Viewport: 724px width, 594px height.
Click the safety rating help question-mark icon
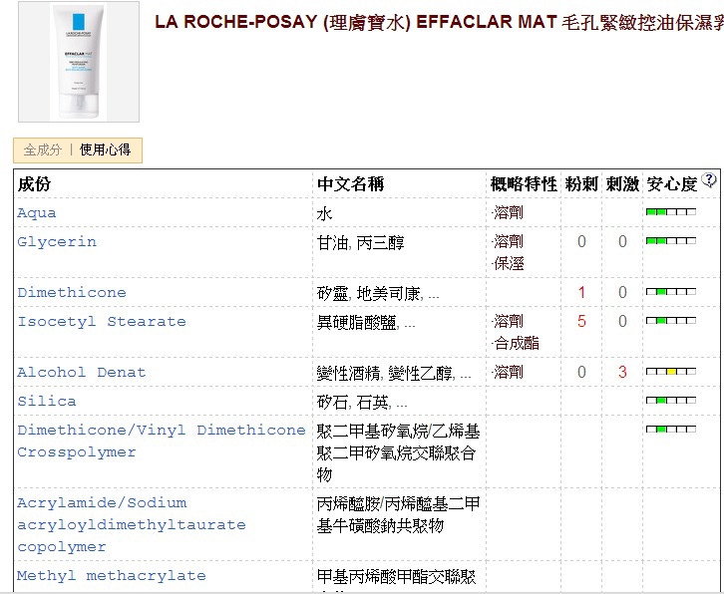709,179
